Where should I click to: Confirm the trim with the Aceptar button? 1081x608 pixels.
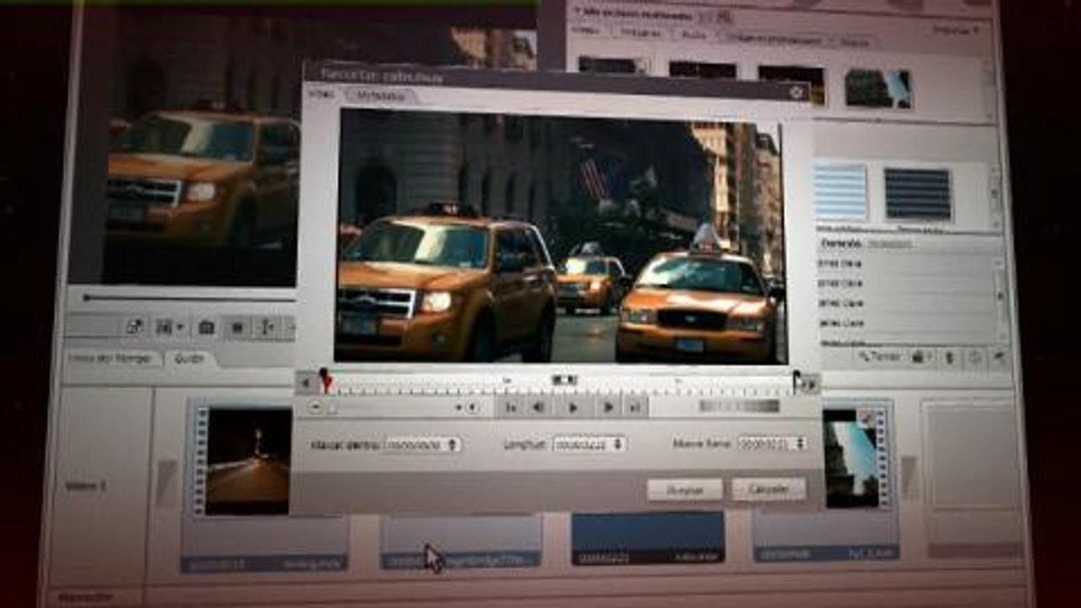click(x=685, y=490)
